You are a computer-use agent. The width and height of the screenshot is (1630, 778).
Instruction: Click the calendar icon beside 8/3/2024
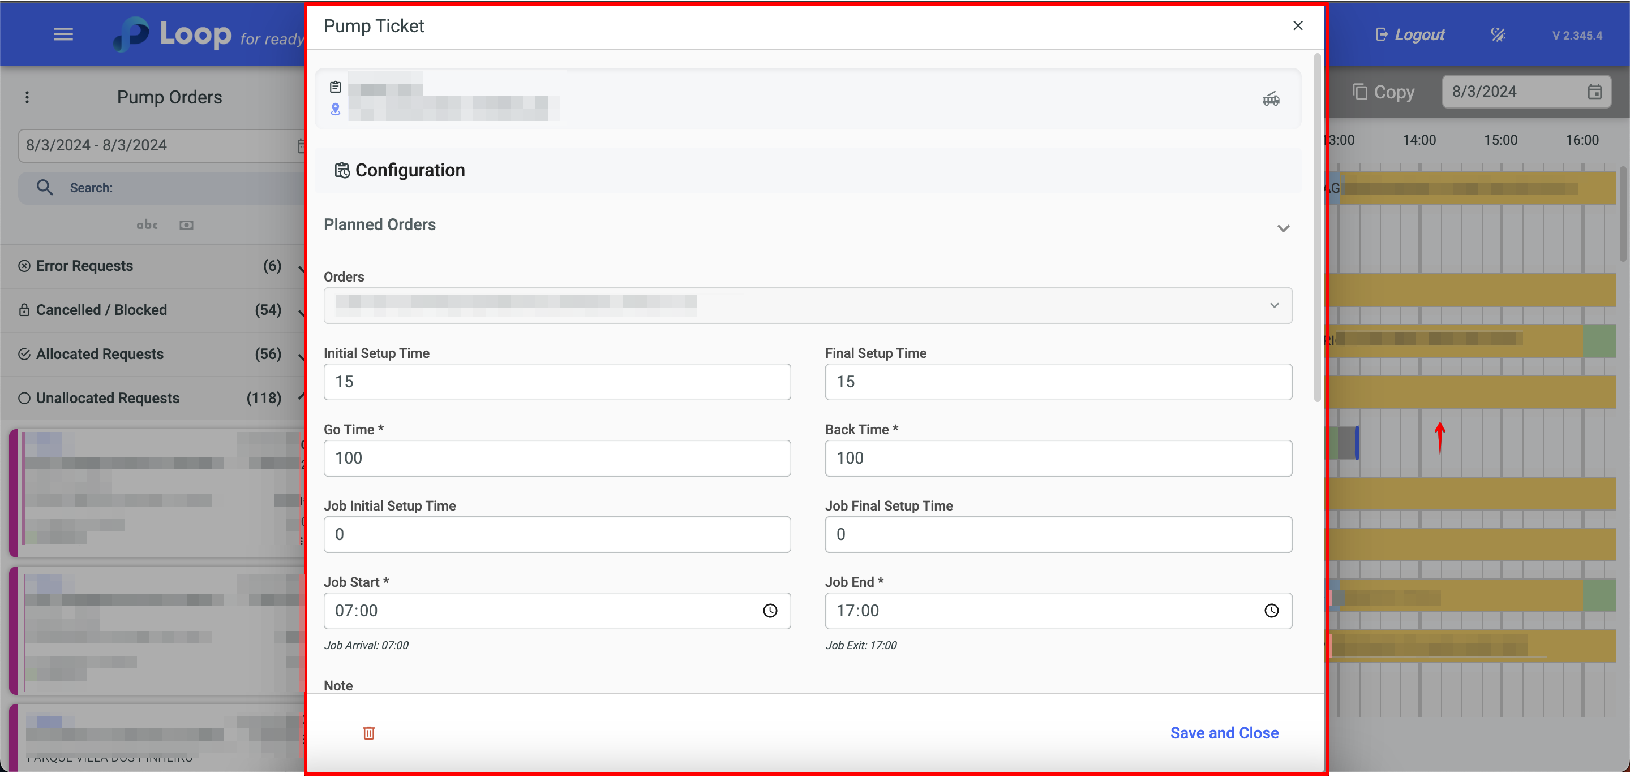pos(1594,92)
